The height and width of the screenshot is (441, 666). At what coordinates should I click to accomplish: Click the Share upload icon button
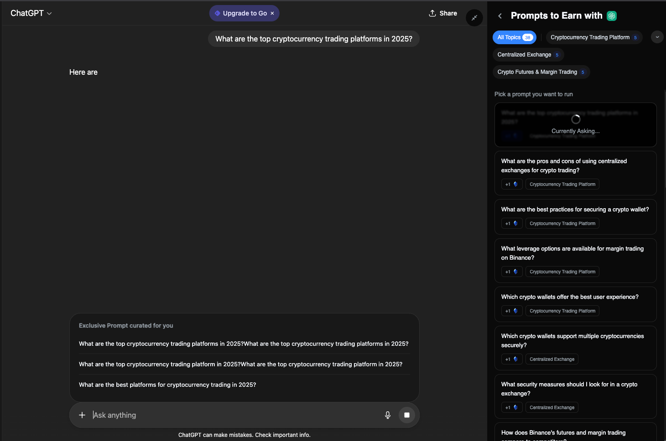click(442, 13)
